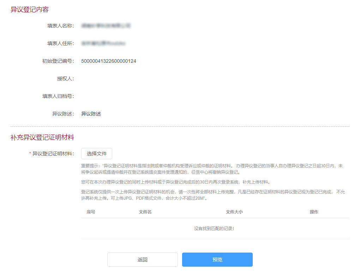Click the 操作 column header
The width and height of the screenshot is (360, 273).
[314, 212]
